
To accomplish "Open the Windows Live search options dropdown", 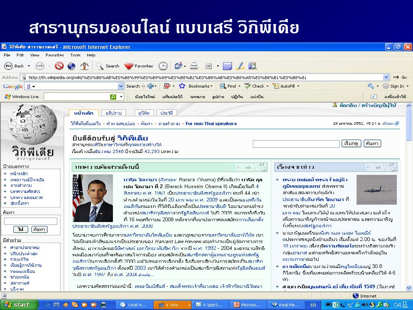I will coord(121,97).
